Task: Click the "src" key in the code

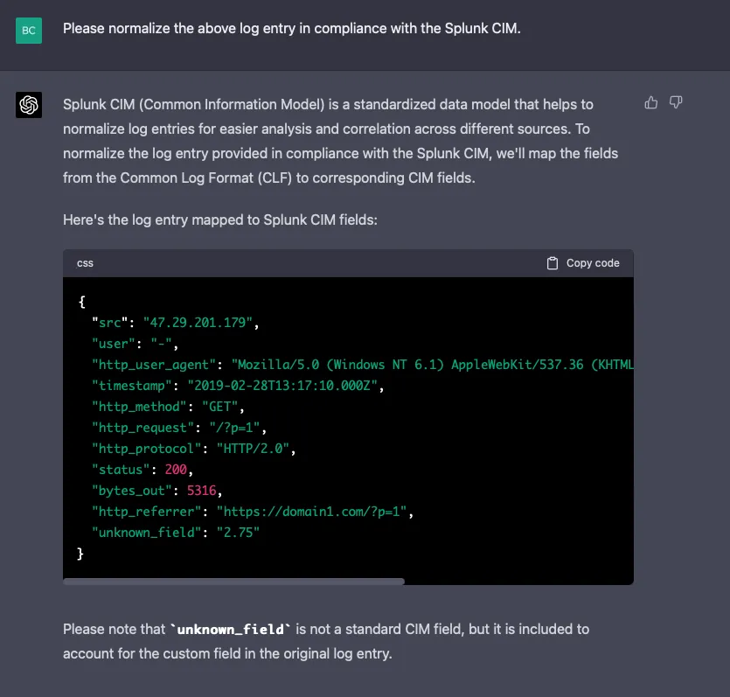Action: [x=110, y=323]
